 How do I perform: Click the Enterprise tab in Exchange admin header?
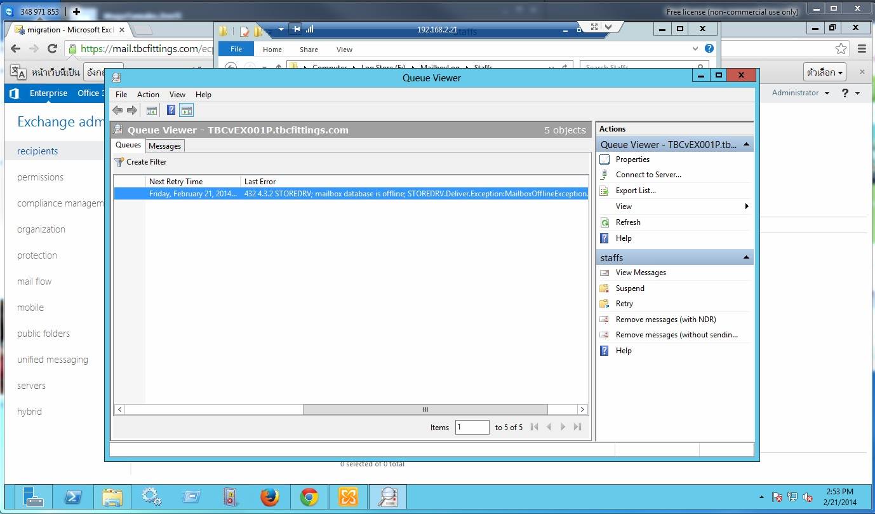tap(48, 93)
